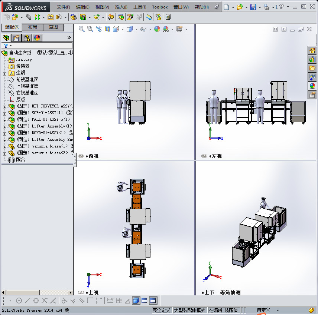The image size is (318, 315).
Task: Expand HIT CONVEYOR ASSY tree node
Action: (x=4, y=107)
